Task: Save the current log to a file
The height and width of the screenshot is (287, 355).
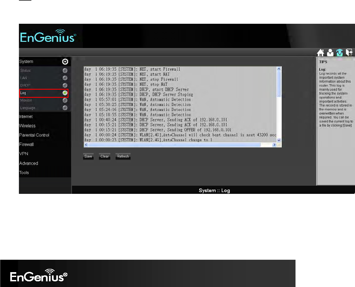Action: 88,157
